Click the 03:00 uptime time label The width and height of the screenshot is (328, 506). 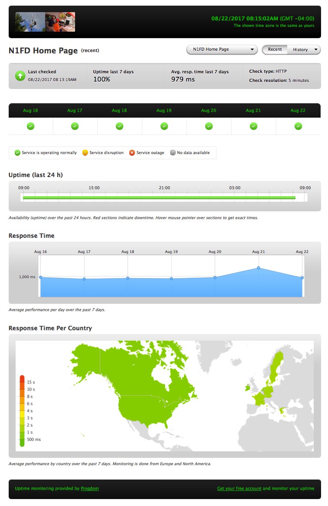click(235, 188)
